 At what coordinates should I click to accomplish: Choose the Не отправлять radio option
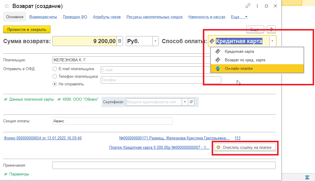coord(55,84)
